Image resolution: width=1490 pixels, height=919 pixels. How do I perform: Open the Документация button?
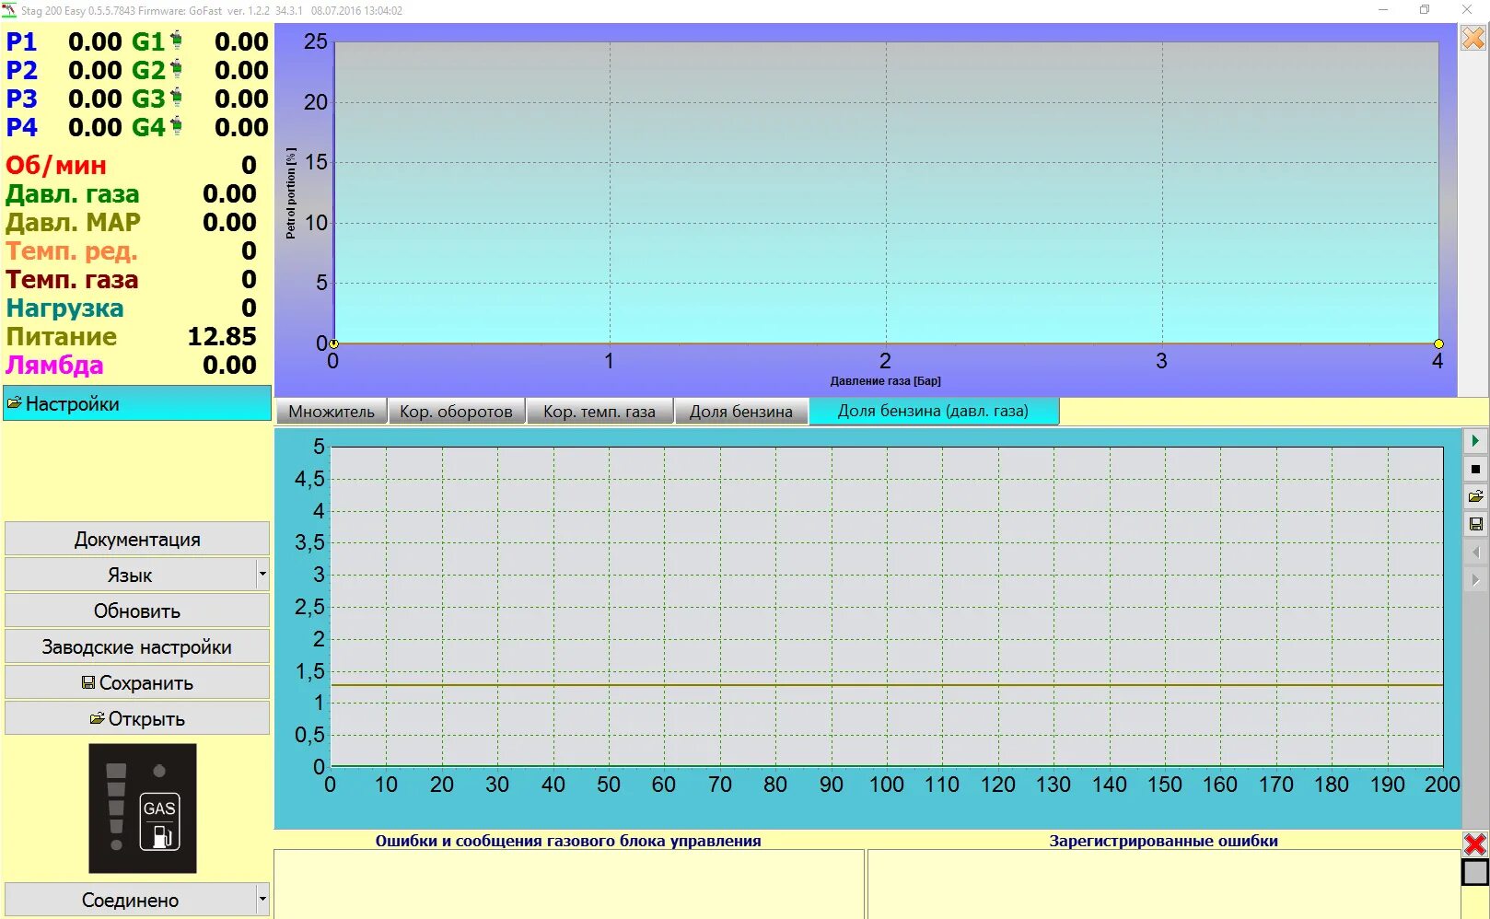(137, 539)
